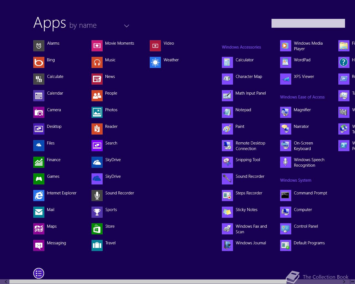
Task: Launch the Maps app icon
Action: (39, 229)
